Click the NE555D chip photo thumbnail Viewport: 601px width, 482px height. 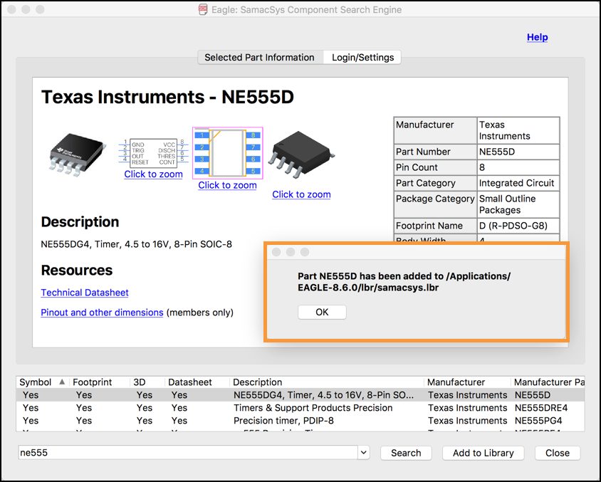click(78, 154)
